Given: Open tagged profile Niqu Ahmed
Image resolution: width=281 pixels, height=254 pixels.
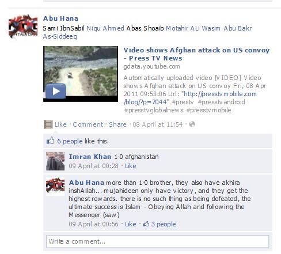Looking at the screenshot, I should pyautogui.click(x=105, y=28).
